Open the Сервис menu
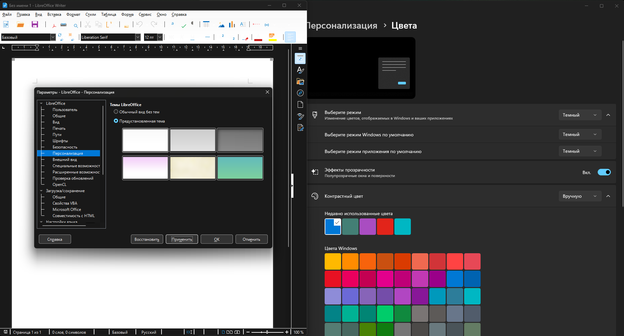Viewport: 624px width, 336px height. point(145,14)
